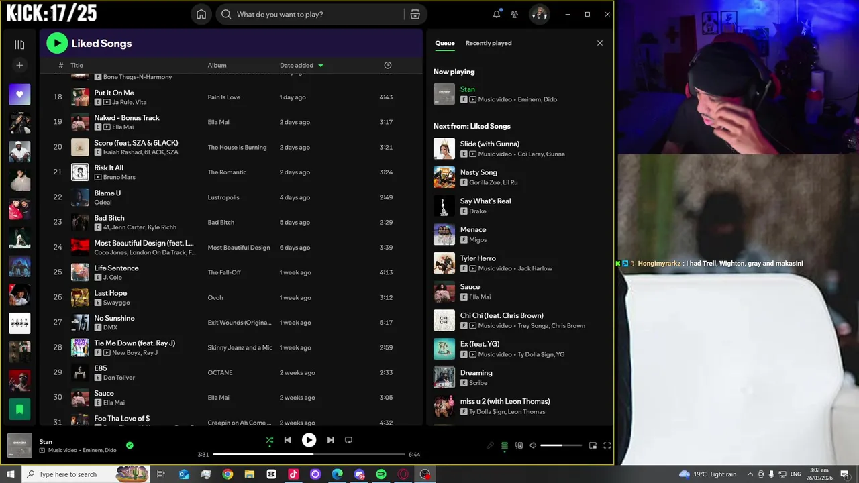Open artist link Ella Mai under Naked

(123, 127)
